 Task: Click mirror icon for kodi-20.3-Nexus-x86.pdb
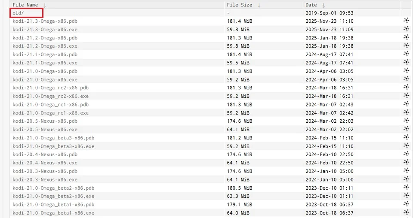[406, 171]
